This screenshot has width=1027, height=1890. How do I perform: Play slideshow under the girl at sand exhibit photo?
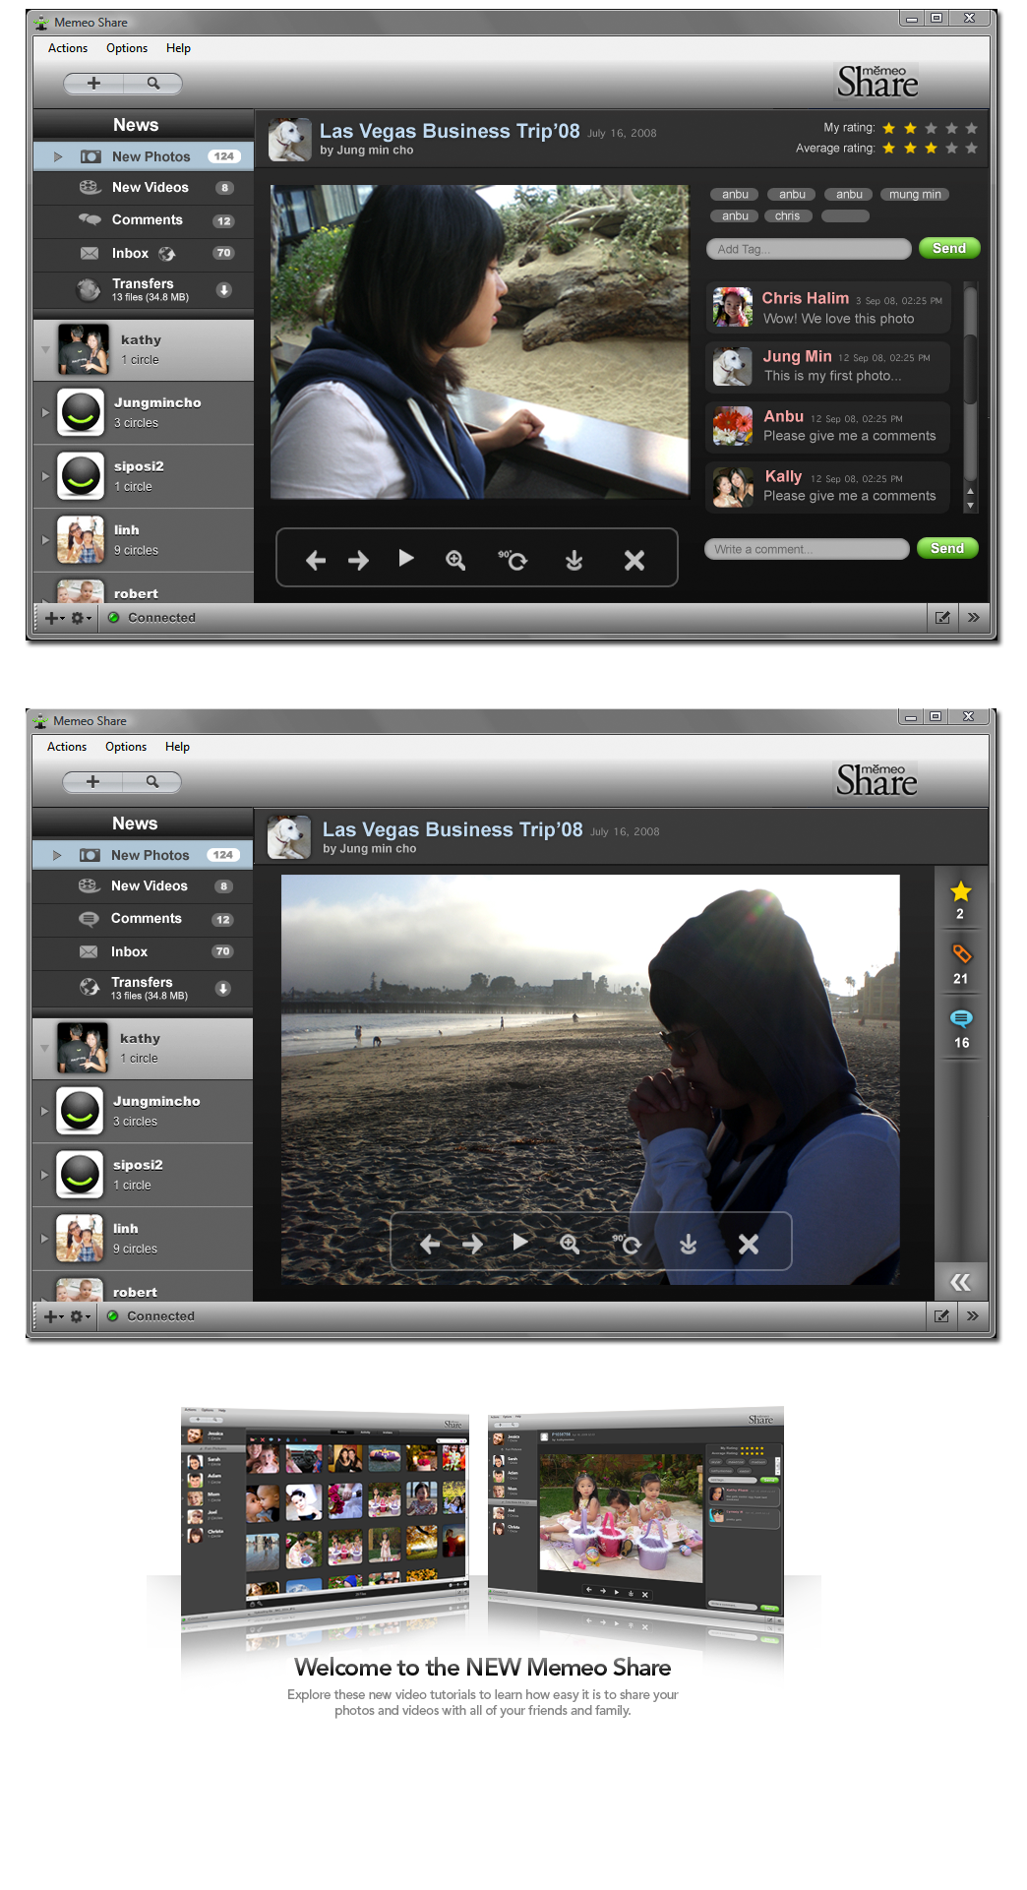tap(406, 559)
